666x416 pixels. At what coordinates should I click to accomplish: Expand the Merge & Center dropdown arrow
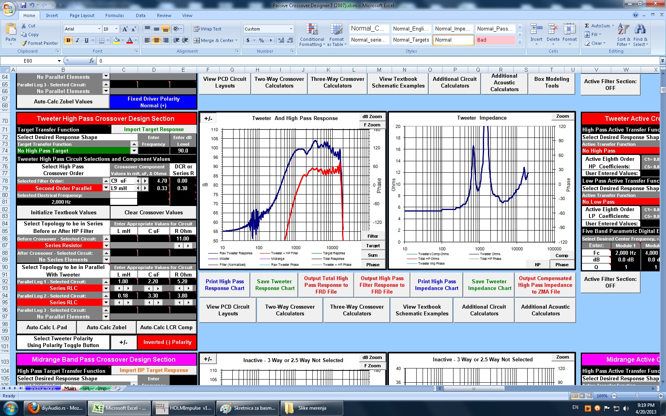(x=236, y=40)
